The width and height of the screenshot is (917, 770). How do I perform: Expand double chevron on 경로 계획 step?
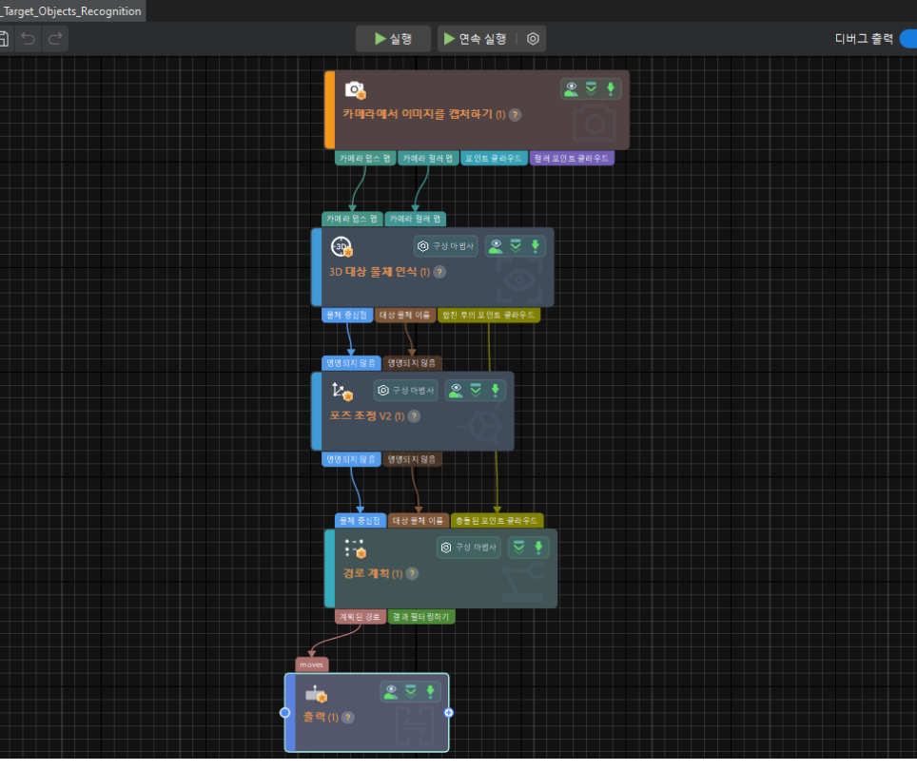[x=518, y=547]
